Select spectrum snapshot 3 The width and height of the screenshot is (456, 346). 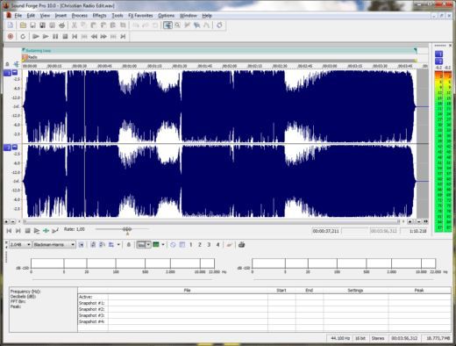click(x=209, y=244)
